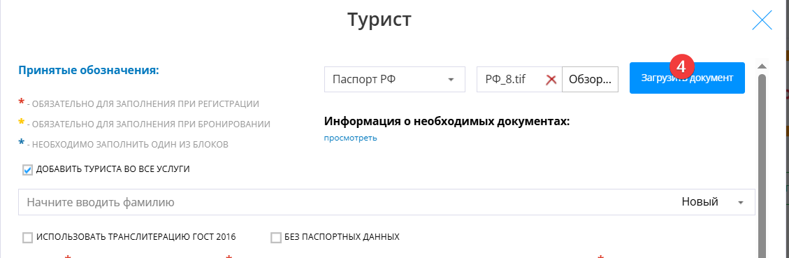Open the просмотреть link
The image size is (789, 258).
tap(350, 138)
